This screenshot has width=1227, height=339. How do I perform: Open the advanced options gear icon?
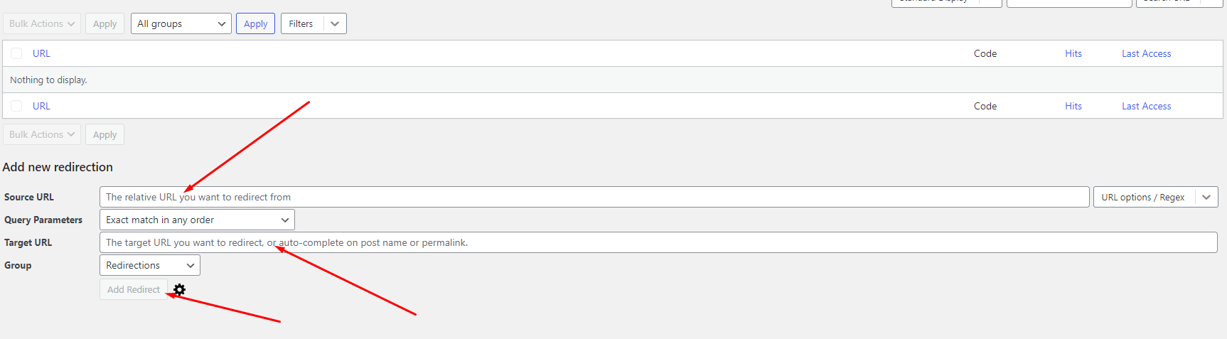[179, 290]
